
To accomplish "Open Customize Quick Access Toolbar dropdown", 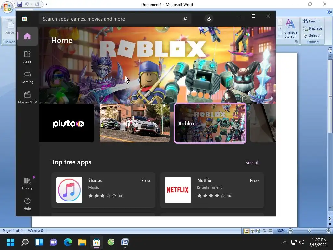I will pos(47,4).
